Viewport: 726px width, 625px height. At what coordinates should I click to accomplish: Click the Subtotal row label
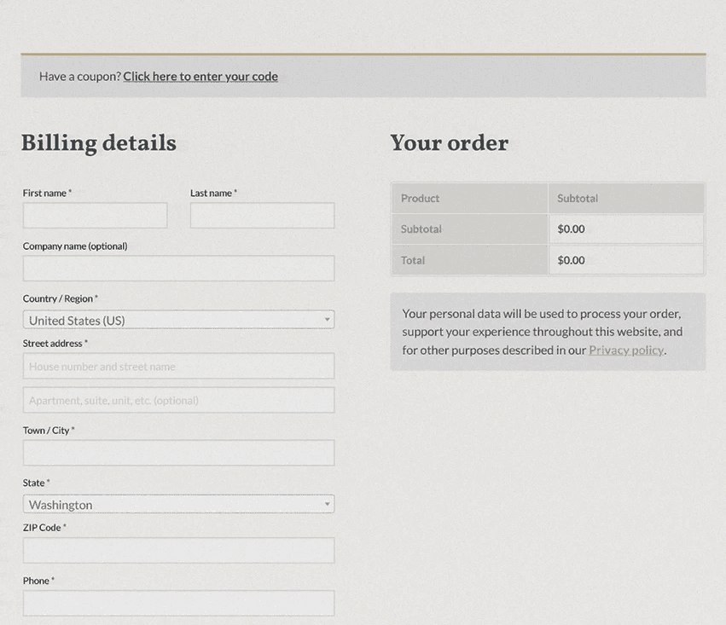click(x=421, y=229)
